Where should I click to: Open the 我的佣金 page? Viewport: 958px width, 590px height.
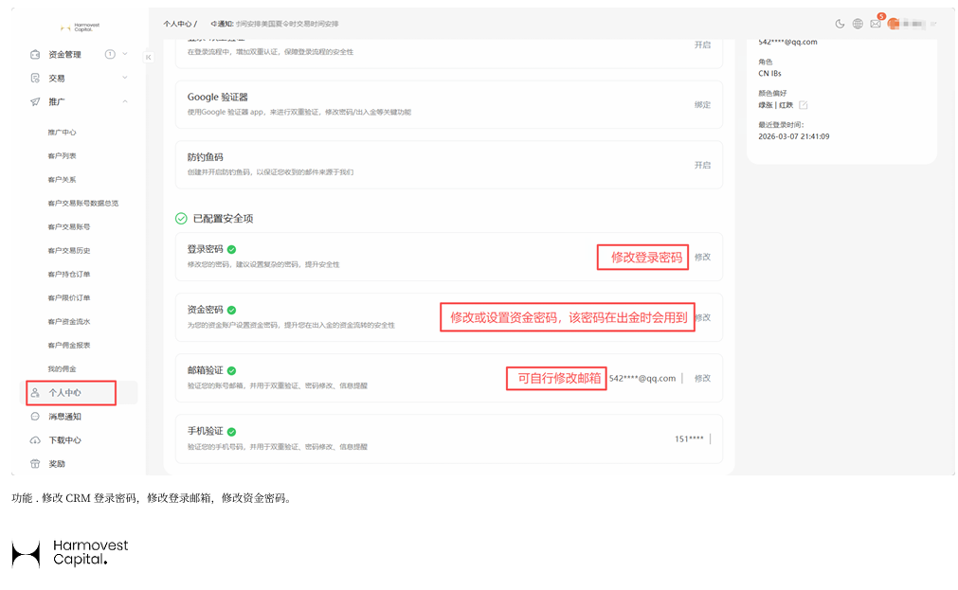point(62,369)
